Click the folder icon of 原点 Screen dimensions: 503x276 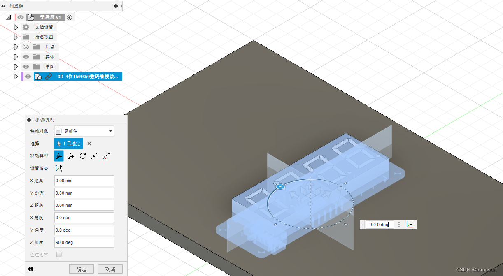36,47
